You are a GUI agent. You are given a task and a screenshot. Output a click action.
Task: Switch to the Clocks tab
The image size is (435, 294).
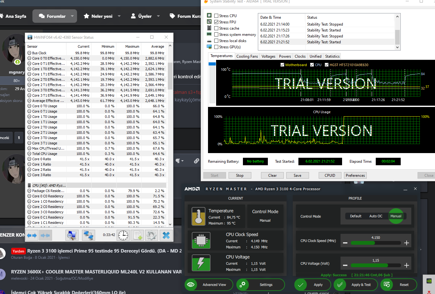tap(300, 56)
